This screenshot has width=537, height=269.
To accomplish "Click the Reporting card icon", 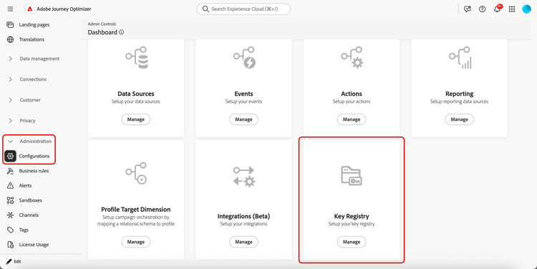I will click(460, 58).
